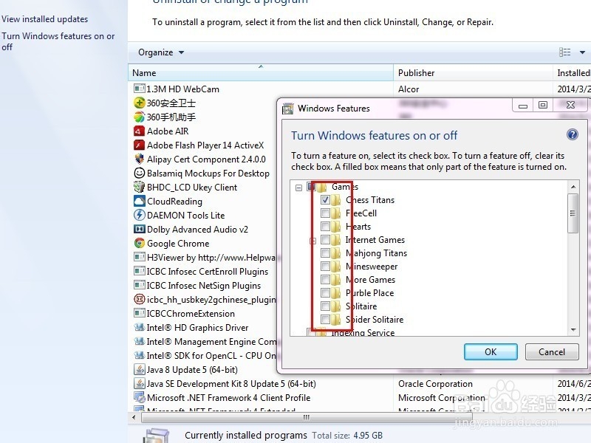Screen dimensions: 591x443
Task: Click the feature list vertical scrollbar thumb
Action: [x=573, y=213]
